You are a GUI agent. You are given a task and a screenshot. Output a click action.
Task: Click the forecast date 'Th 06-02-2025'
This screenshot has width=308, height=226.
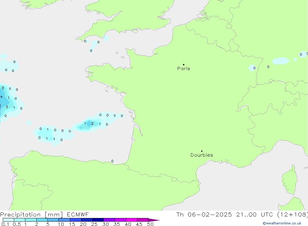(x=204, y=214)
